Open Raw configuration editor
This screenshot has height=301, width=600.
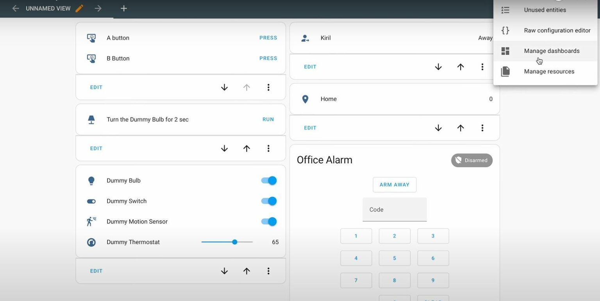point(557,30)
